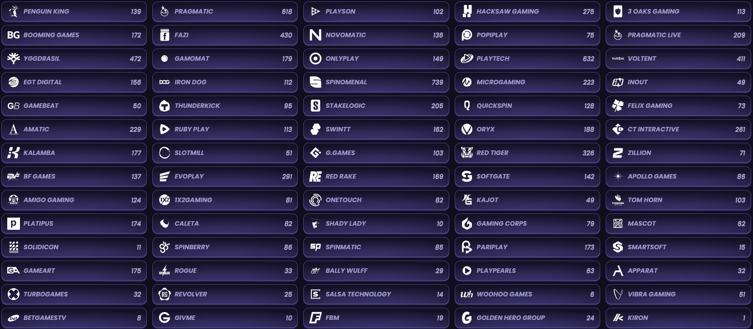Click the Yggdrasil snowflake logo icon
Screen dimensions: 753x329
14,58
